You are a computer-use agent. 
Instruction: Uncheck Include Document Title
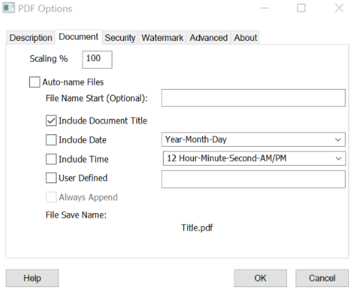coord(51,121)
